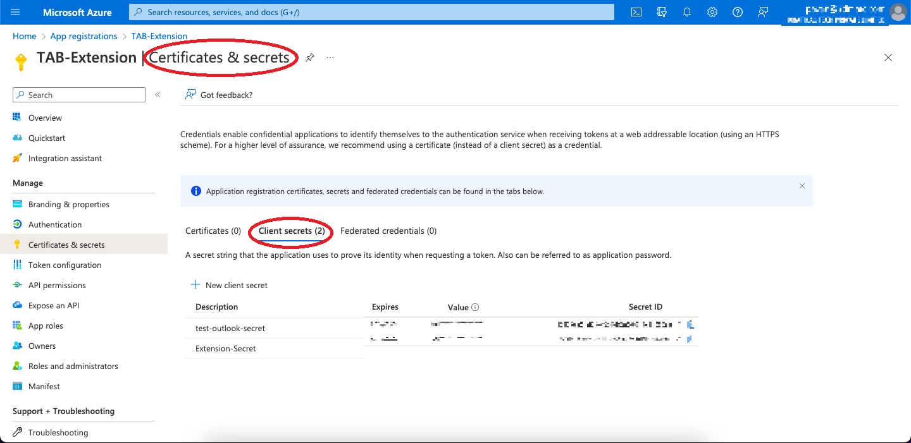Go to App registrations breadcrumb
Image resolution: width=911 pixels, height=443 pixels.
pos(84,36)
